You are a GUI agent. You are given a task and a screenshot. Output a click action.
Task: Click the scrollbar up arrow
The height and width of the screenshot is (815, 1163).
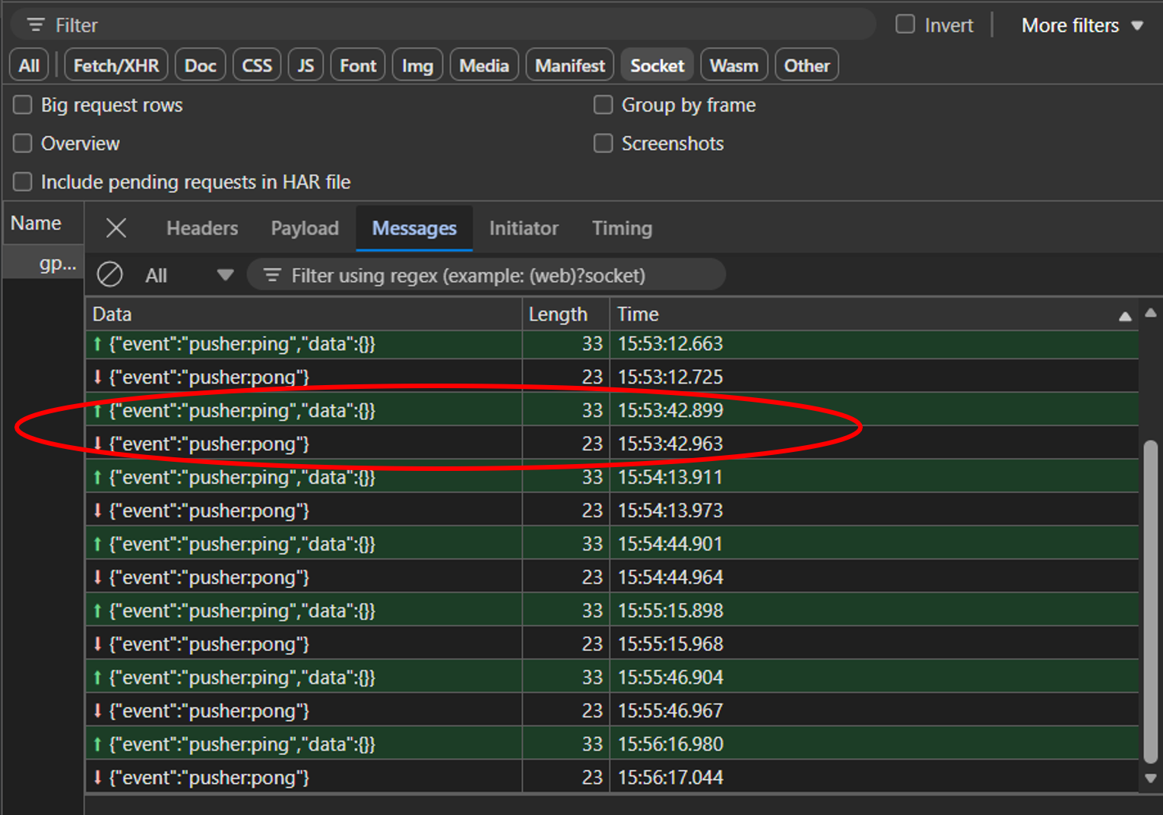click(x=1150, y=312)
